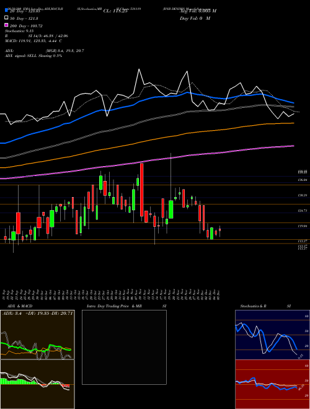Click the 'Day Vol: 0 M' value

tap(195, 18)
